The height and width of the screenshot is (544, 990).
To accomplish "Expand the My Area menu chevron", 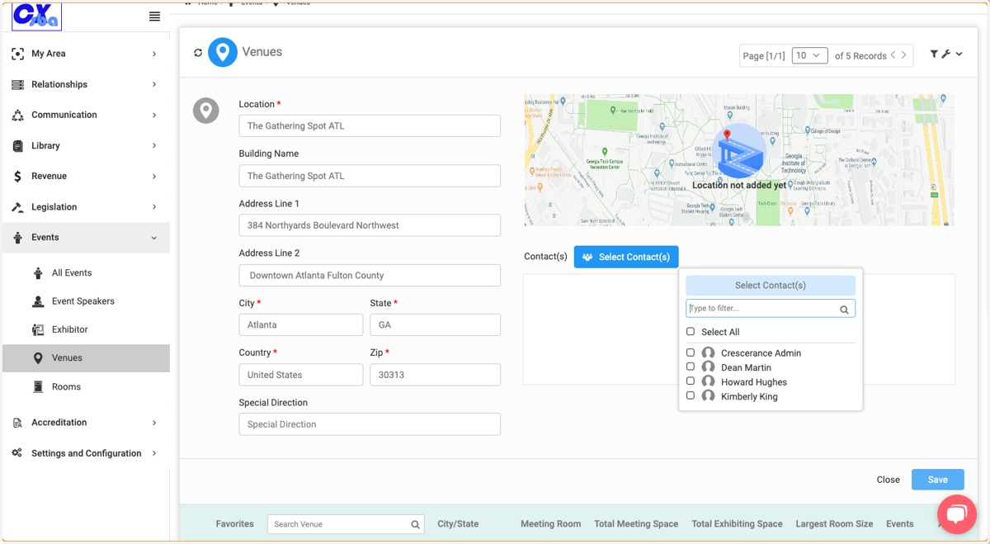I will click(x=154, y=54).
